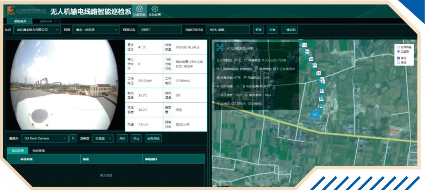
Task: Click the 远程调试 button
Action: click(x=153, y=138)
